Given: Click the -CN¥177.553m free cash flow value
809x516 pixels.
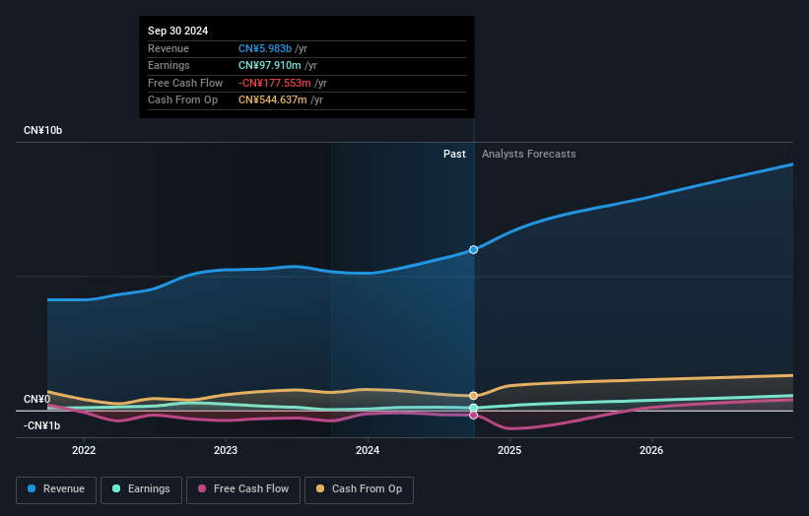Looking at the screenshot, I should pos(275,83).
